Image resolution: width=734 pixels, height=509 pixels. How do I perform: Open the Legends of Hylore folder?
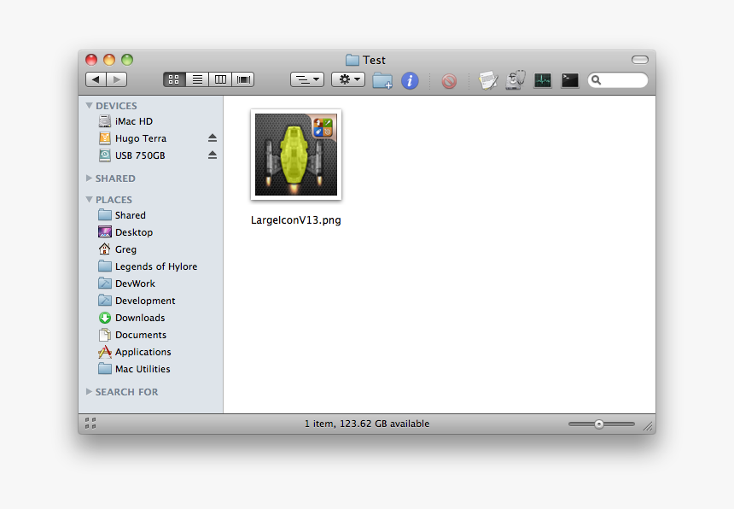coord(155,266)
